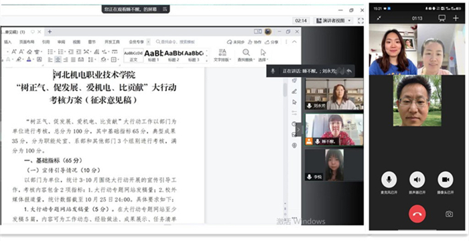
Task: Open the bulleted list dropdown
Action: (51, 52)
